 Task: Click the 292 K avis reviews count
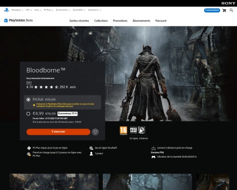(68, 87)
